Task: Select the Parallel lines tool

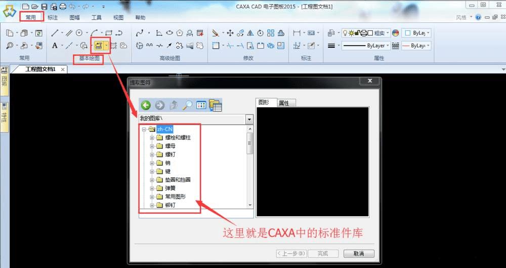Action: pos(69,32)
